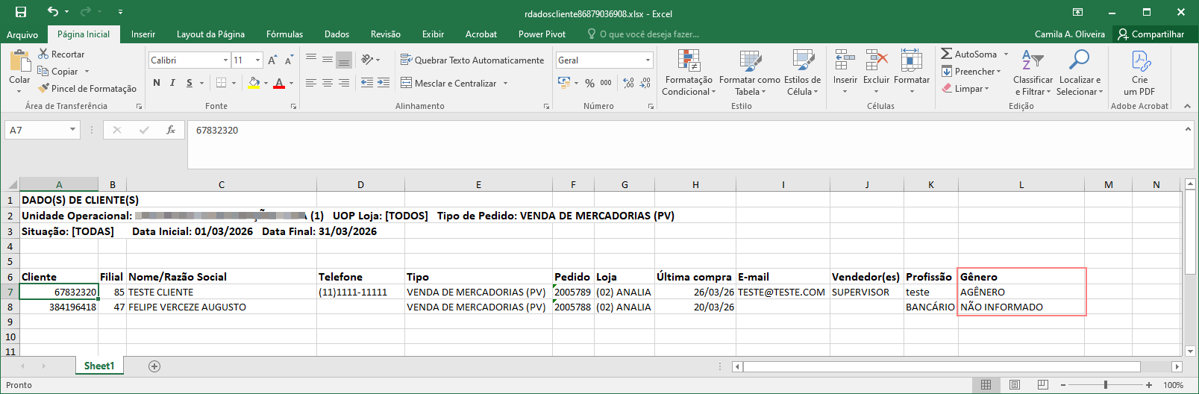
Task: Click the zoom slider handle
Action: (x=1105, y=385)
